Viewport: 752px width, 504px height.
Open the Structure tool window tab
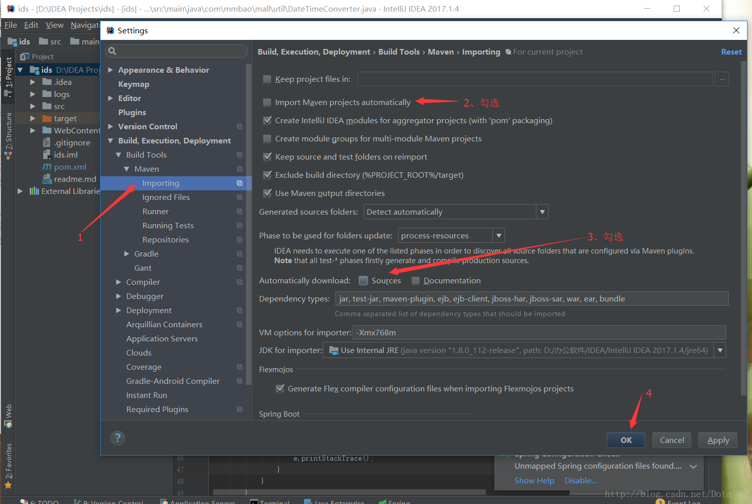coord(8,136)
